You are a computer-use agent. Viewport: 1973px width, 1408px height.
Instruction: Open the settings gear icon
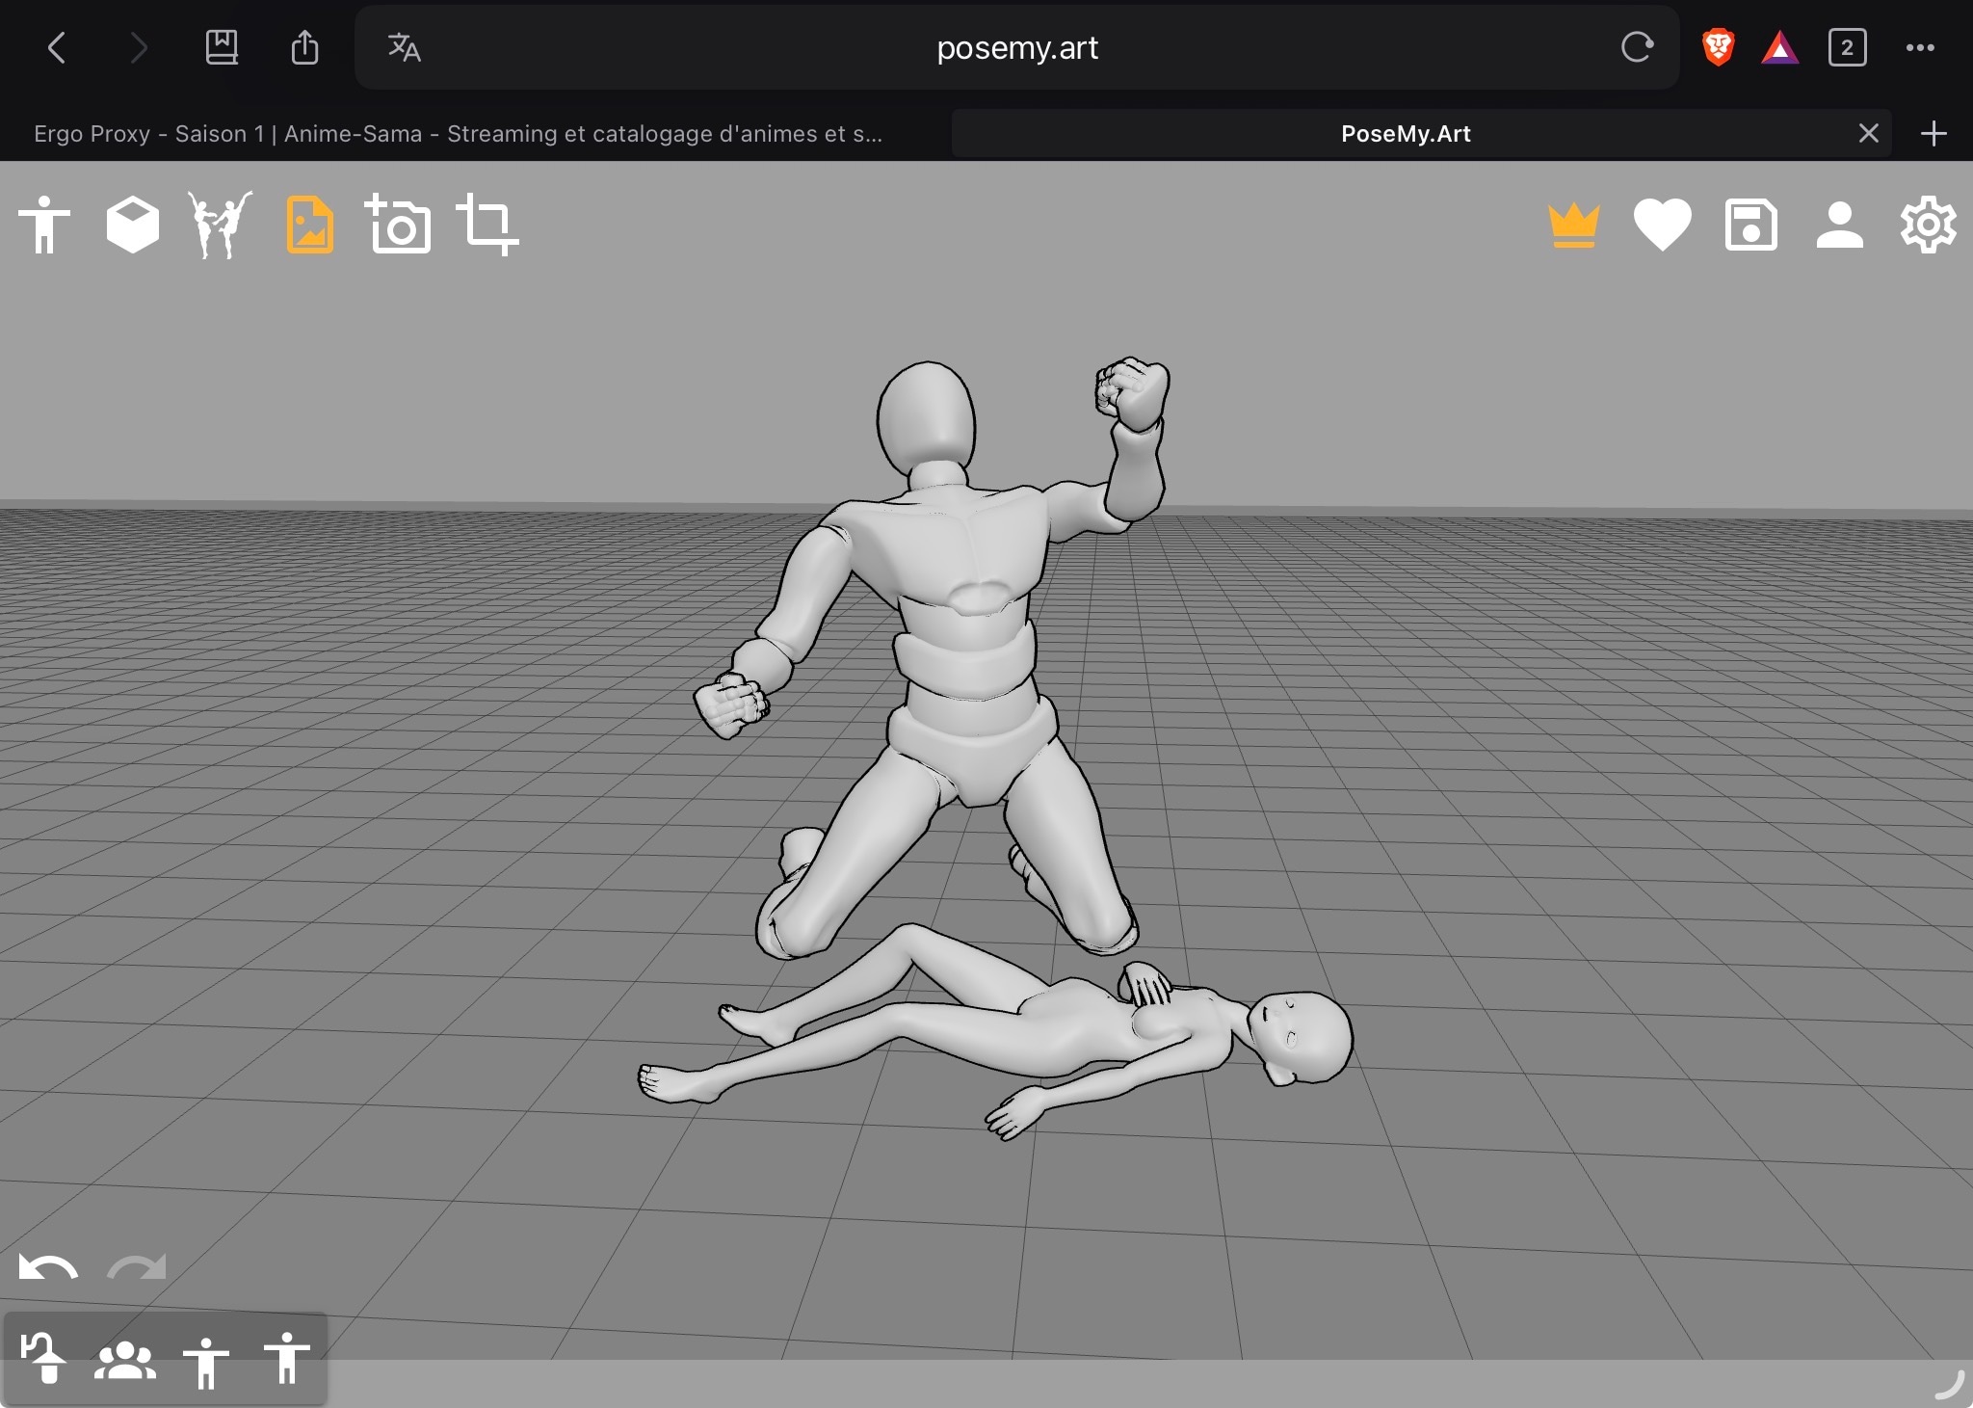tap(1928, 225)
